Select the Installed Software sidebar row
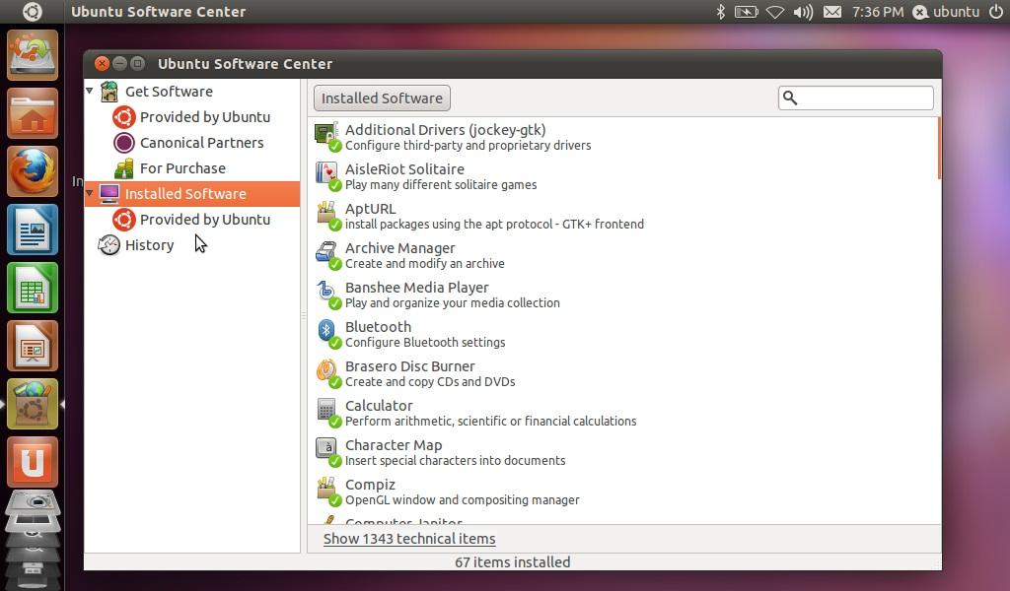The width and height of the screenshot is (1010, 591). point(192,194)
